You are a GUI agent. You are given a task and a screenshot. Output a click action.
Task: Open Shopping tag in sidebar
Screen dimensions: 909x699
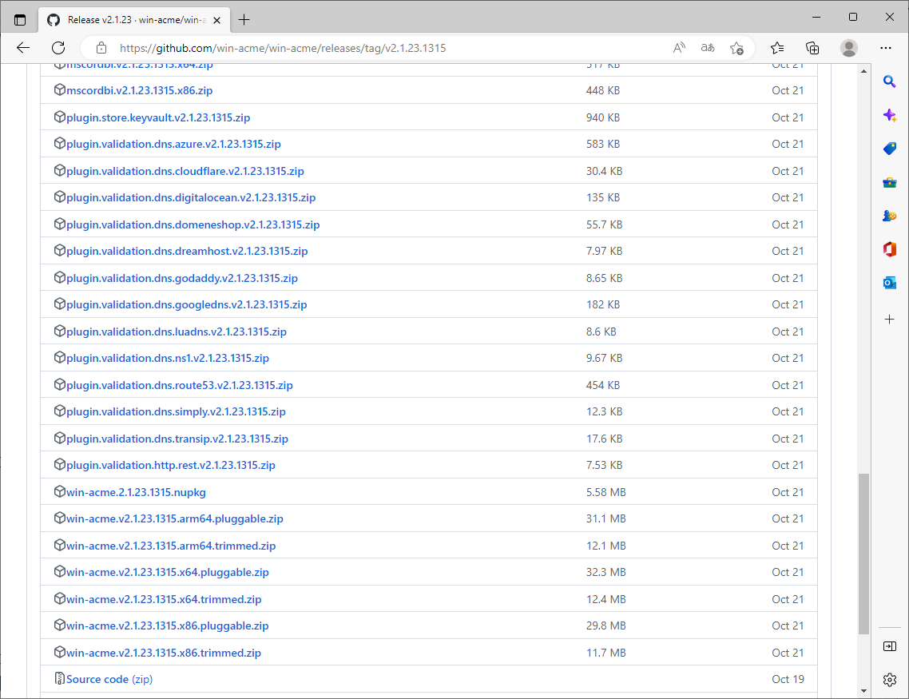890,149
